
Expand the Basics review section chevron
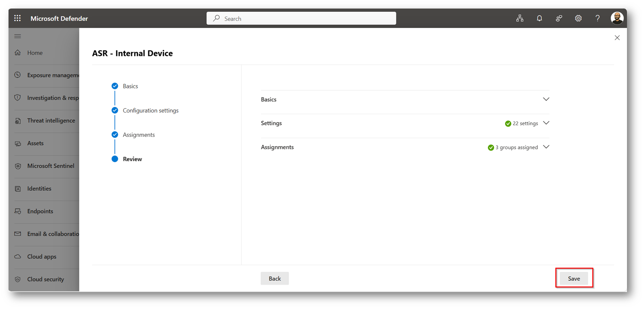click(546, 99)
